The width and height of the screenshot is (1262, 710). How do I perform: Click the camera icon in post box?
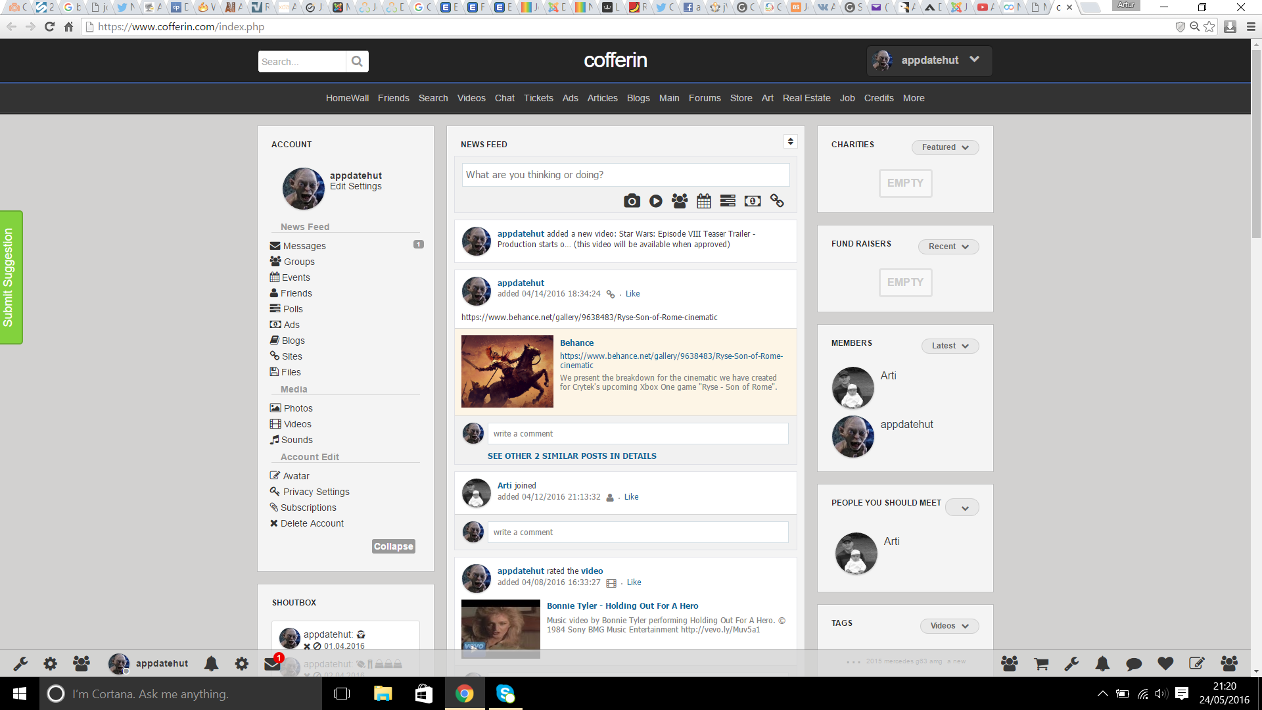click(x=632, y=201)
